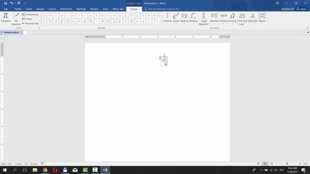Viewport: 310px width, 174px height.
Task: Expand the Function structures dropdown
Action: [224, 19]
